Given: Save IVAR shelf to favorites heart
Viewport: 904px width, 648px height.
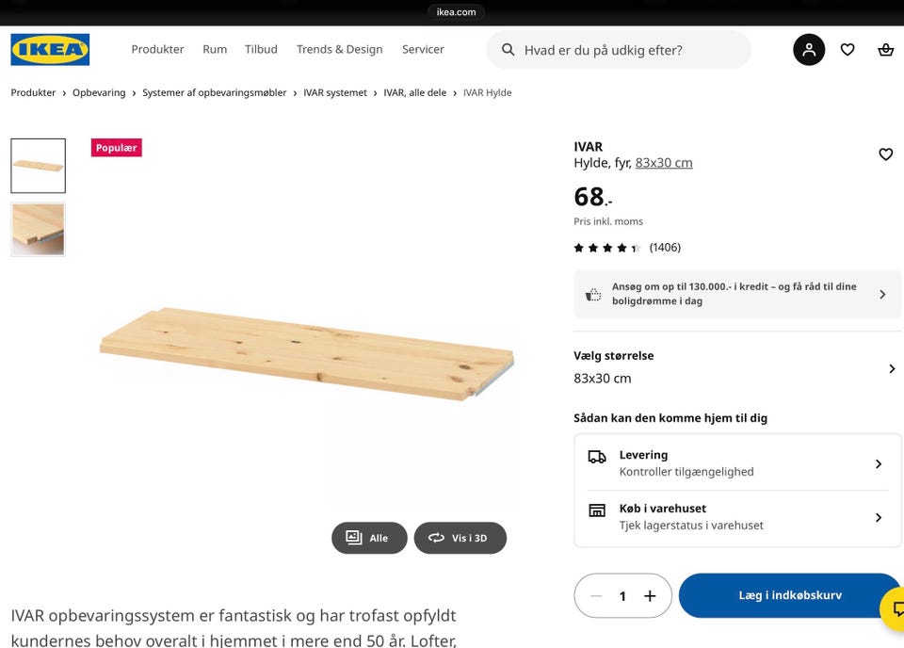Looking at the screenshot, I should click(885, 154).
